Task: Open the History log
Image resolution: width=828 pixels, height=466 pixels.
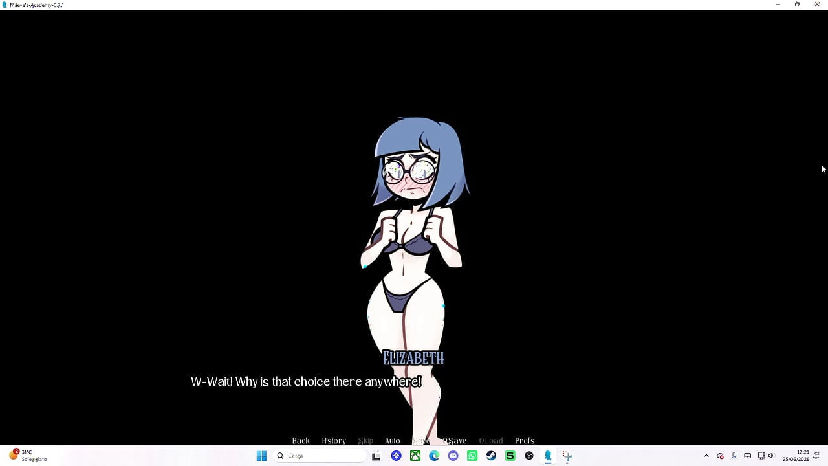Action: point(334,441)
